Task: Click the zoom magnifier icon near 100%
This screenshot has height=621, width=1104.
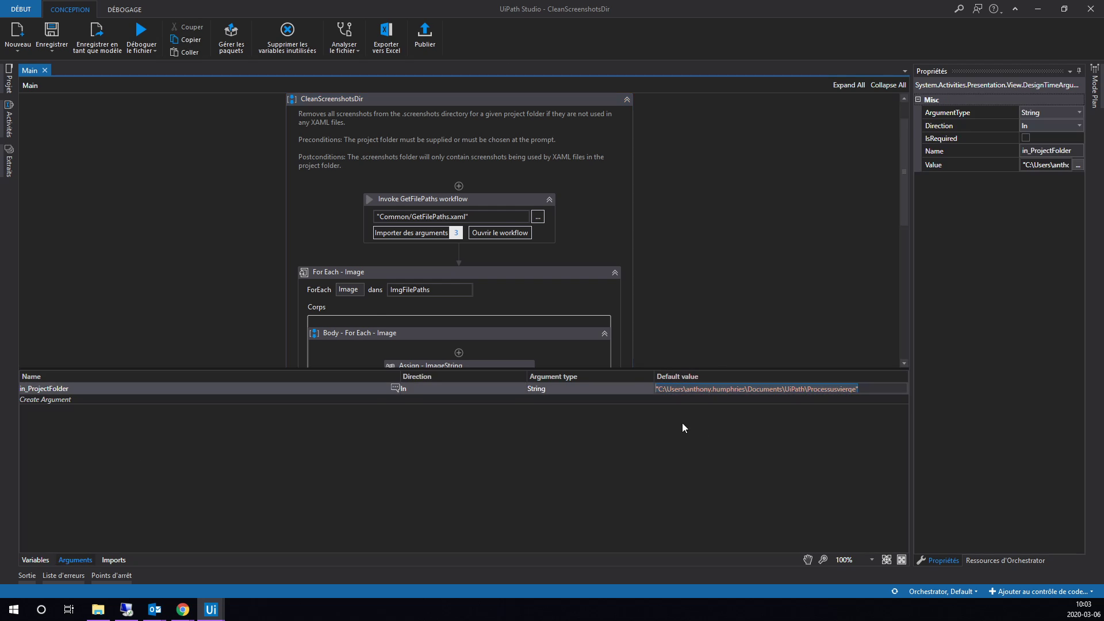Action: pos(823,559)
